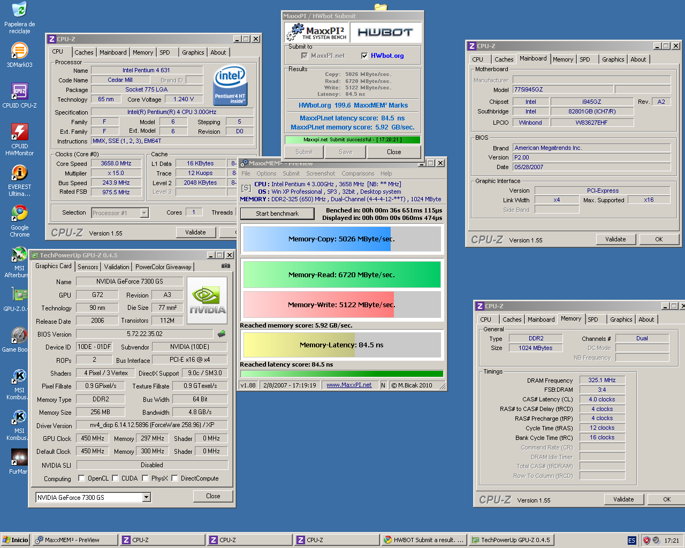The image size is (685, 548).
Task: Click the GPU-Z camera screenshot icon
Action: coord(226,266)
